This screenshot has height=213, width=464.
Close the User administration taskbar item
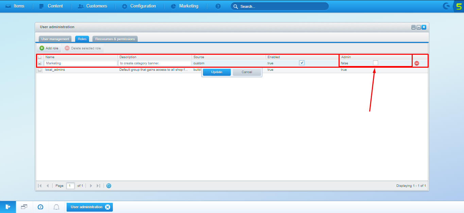click(107, 207)
